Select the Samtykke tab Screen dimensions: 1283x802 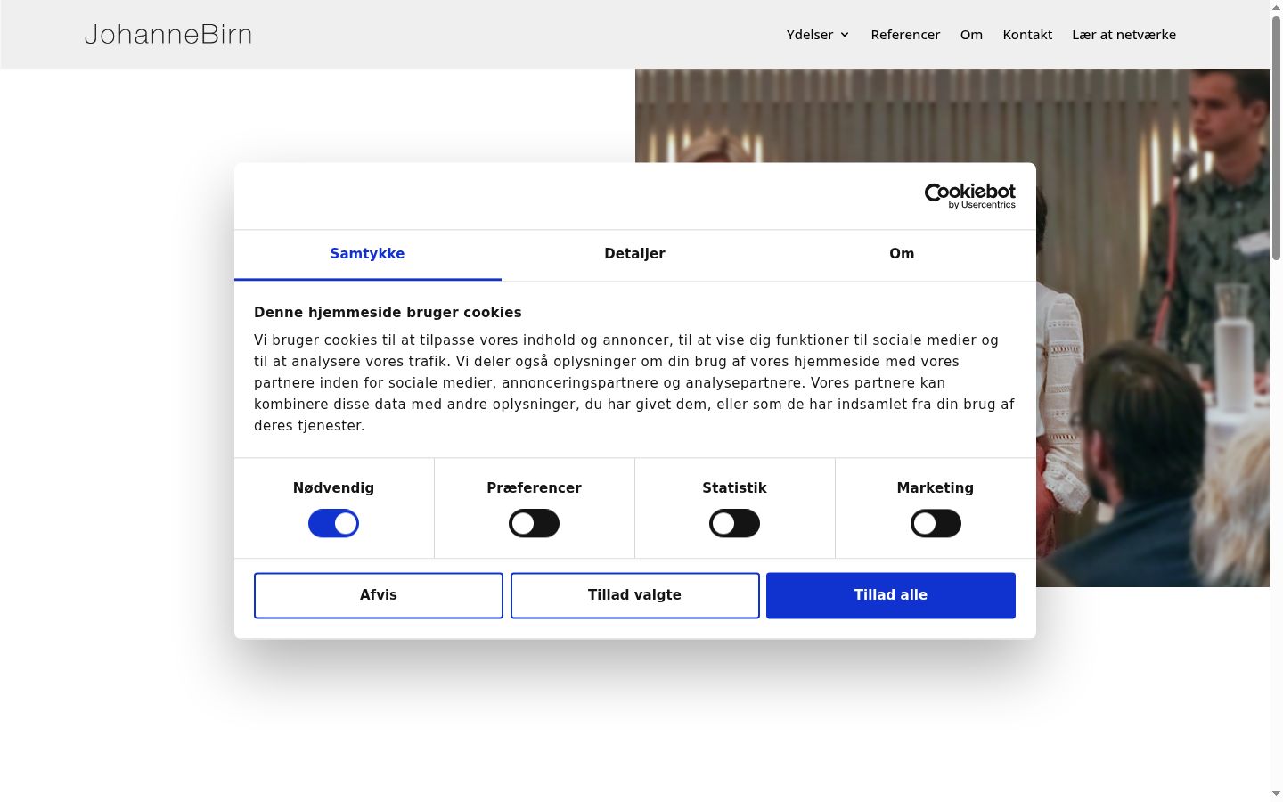(x=367, y=254)
